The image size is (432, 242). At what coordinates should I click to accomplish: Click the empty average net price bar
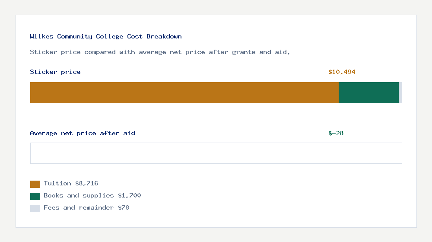(x=216, y=153)
